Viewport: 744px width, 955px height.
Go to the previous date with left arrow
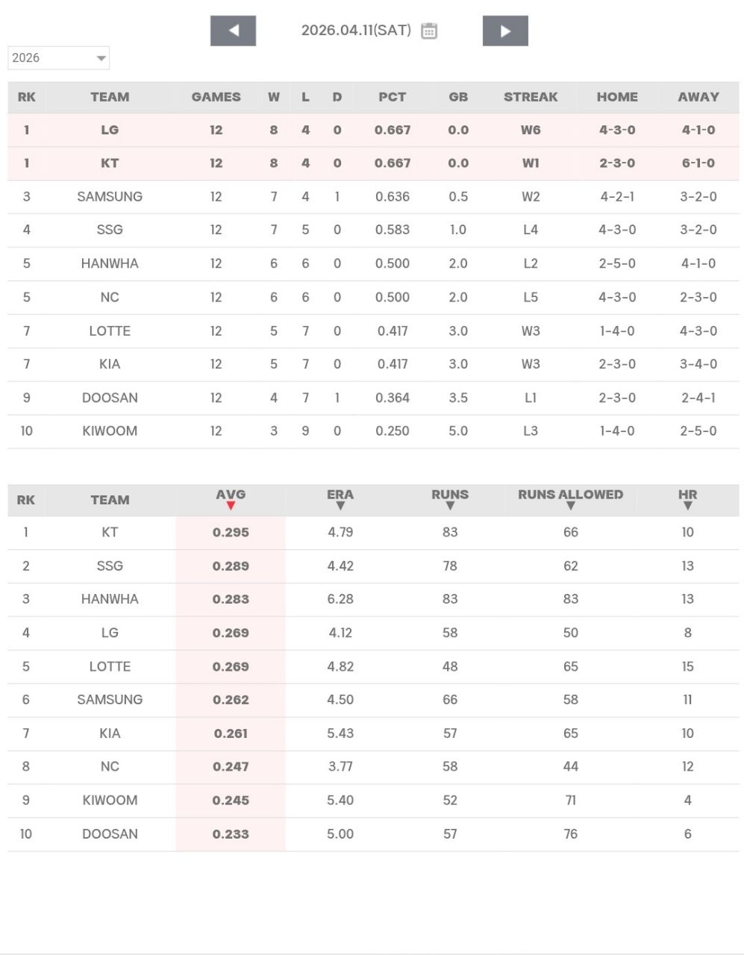233,31
